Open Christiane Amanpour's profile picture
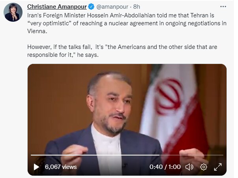The height and width of the screenshot is (178, 238). 13,12
